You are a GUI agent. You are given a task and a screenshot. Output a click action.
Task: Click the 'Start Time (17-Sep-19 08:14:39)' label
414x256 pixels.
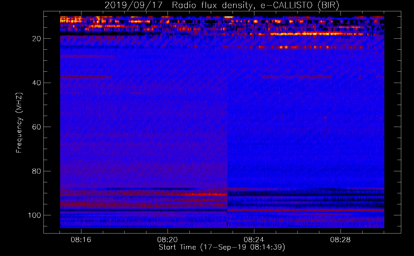pyautogui.click(x=222, y=247)
